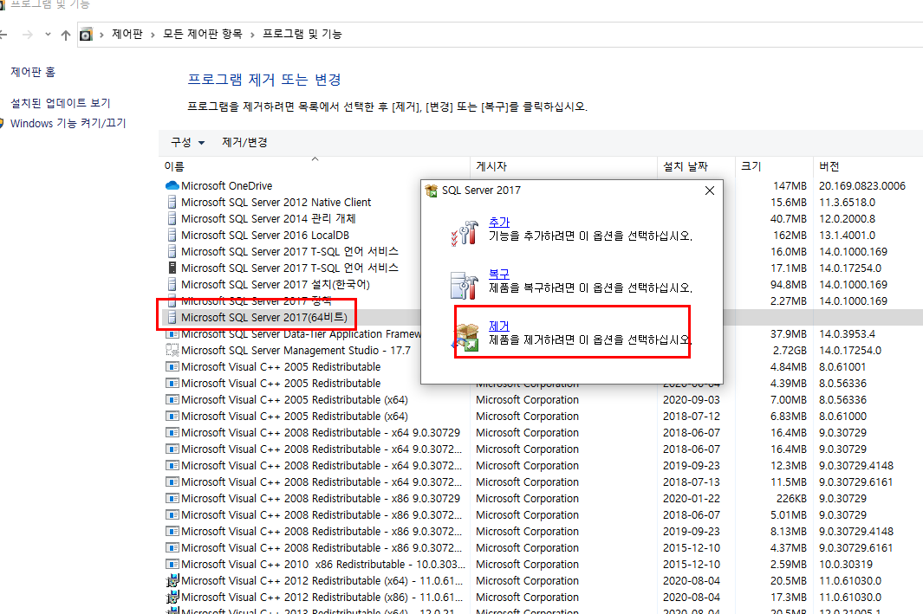
Task: Click the 226KB size cell
Action: [792, 498]
